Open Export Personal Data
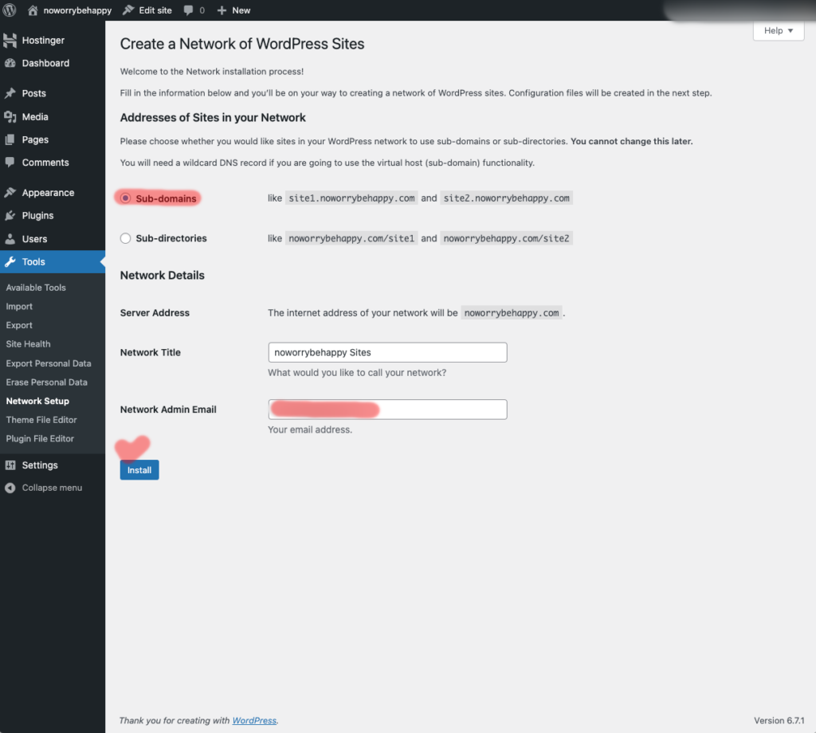This screenshot has width=816, height=733. click(49, 363)
